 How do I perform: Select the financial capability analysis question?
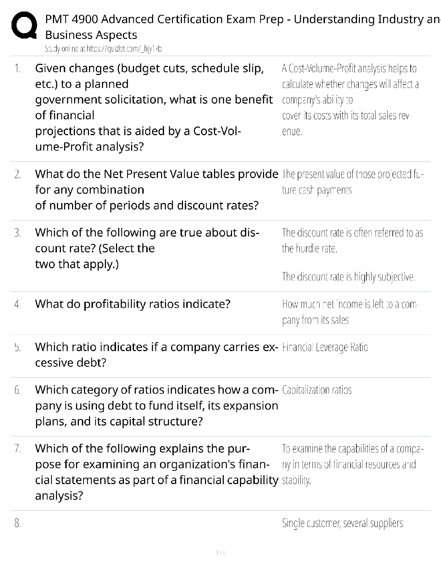click(x=156, y=472)
